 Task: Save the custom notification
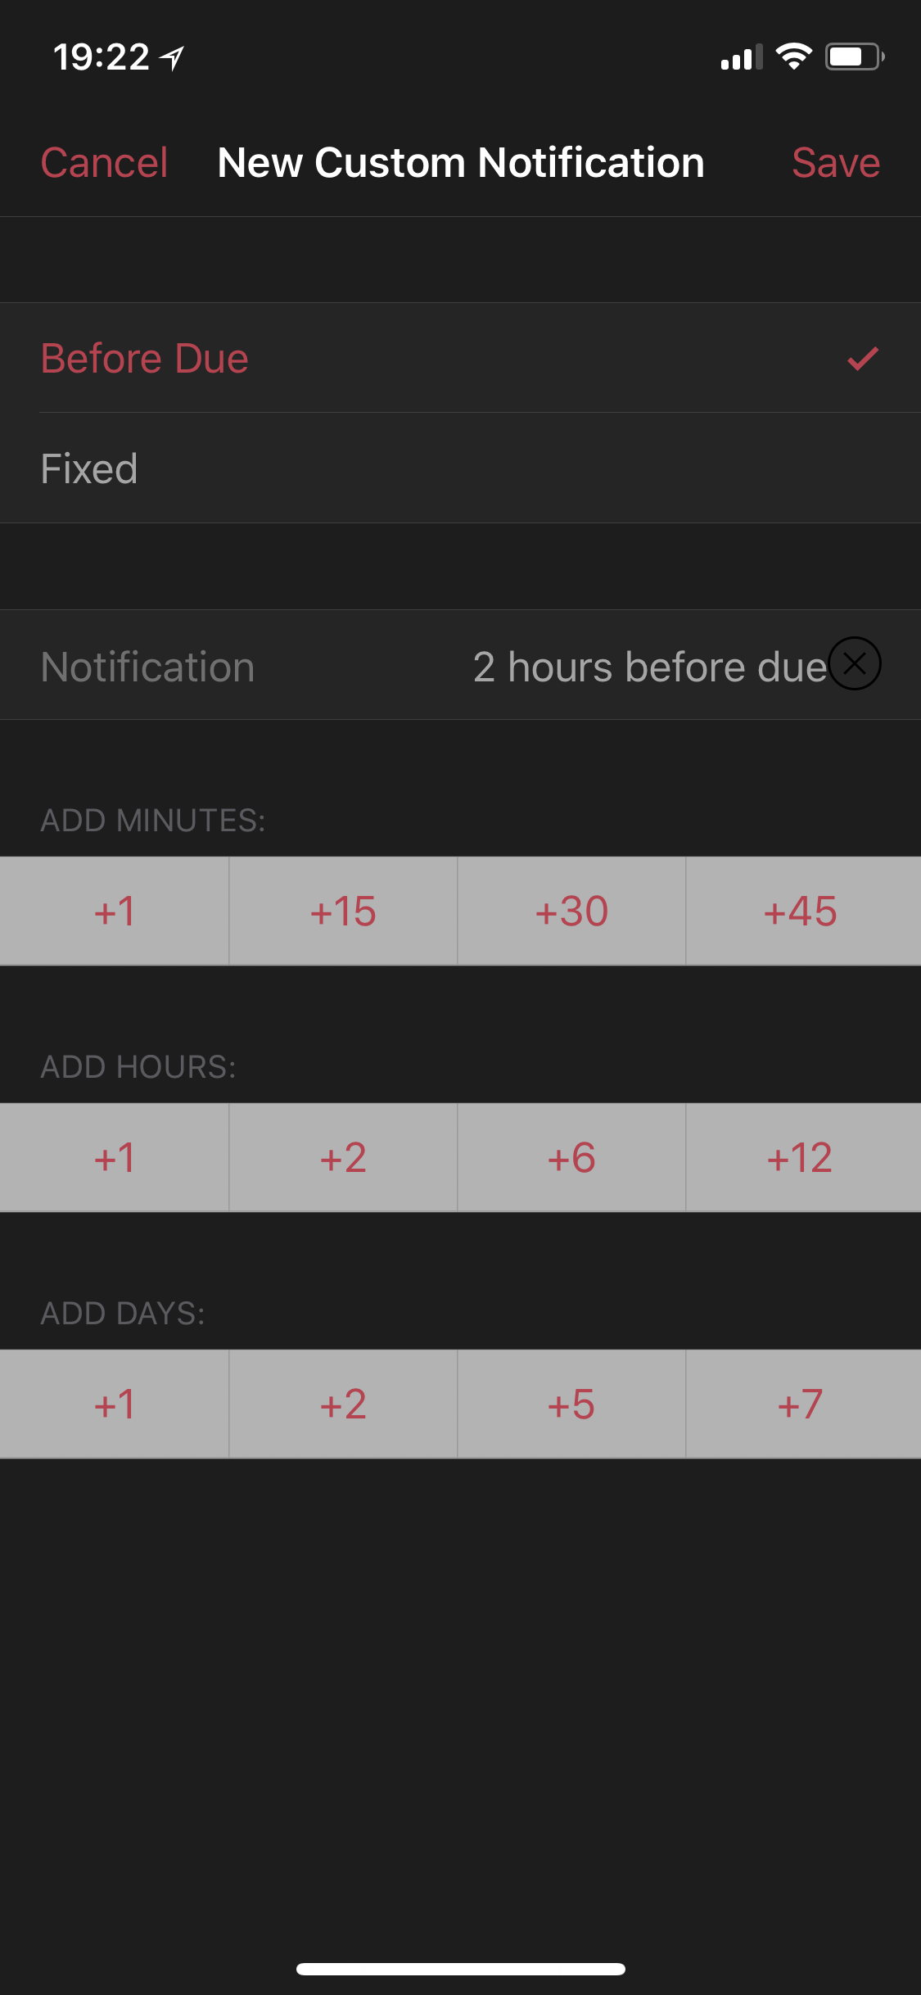point(835,163)
